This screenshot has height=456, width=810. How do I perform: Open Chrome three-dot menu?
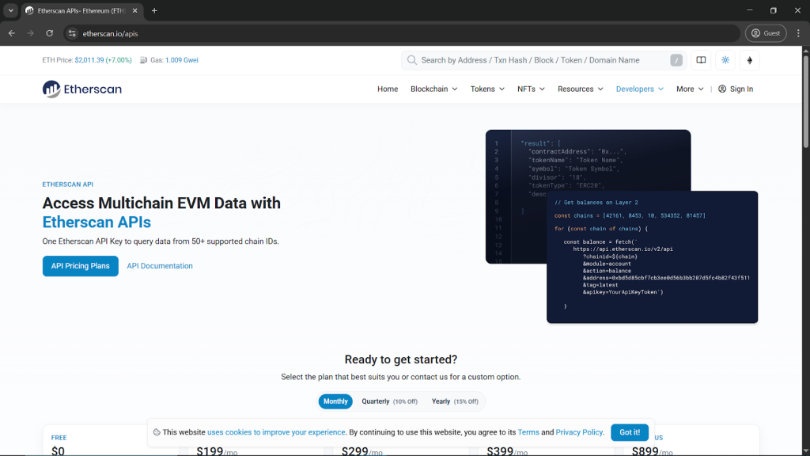click(797, 33)
